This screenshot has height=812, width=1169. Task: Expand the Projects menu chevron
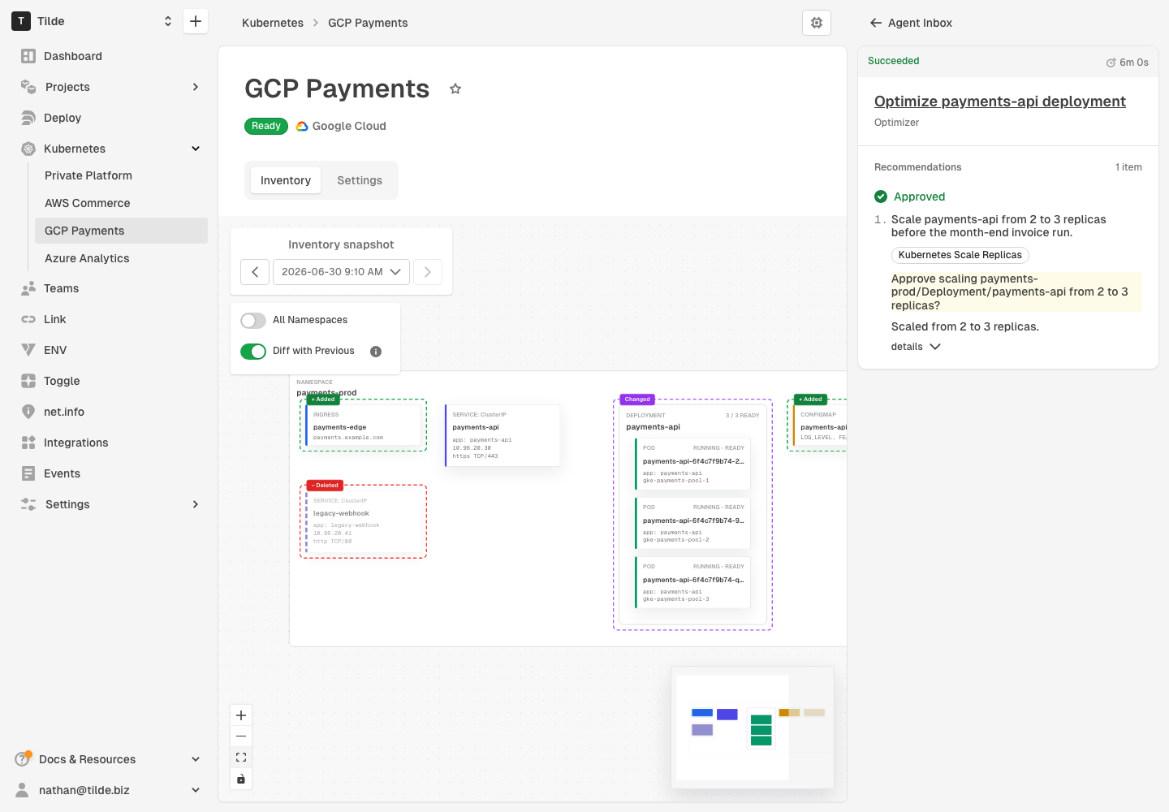click(x=196, y=87)
